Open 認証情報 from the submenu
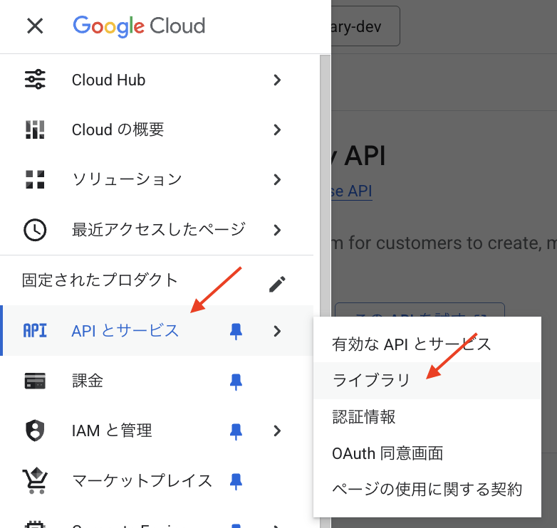 [x=364, y=416]
